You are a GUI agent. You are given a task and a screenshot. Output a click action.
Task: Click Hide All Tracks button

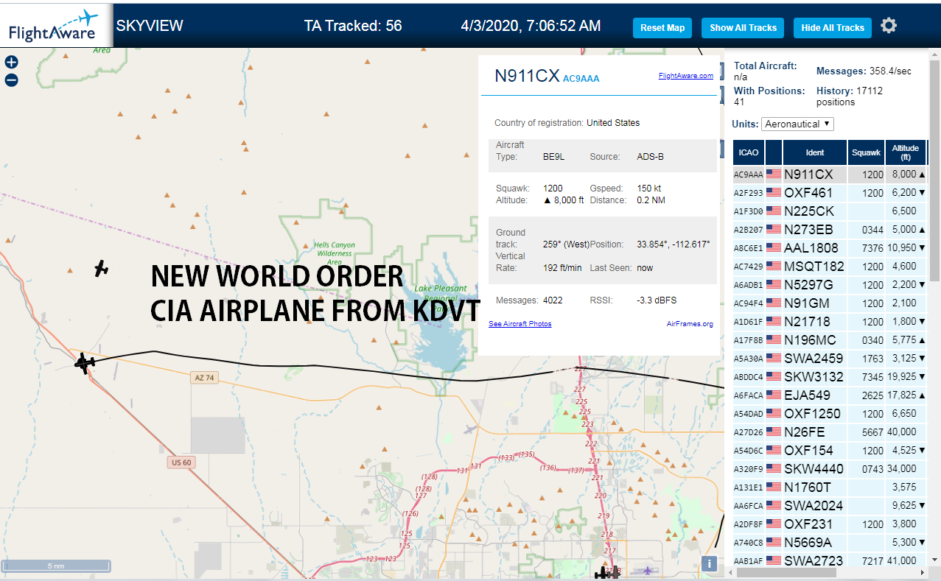pyautogui.click(x=833, y=28)
